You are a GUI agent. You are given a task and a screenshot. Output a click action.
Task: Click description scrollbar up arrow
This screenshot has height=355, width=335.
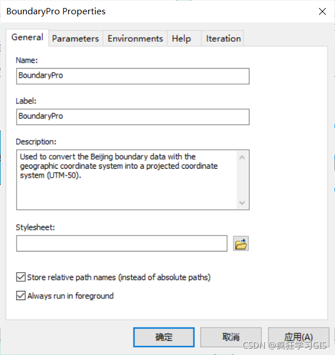[x=242, y=157]
